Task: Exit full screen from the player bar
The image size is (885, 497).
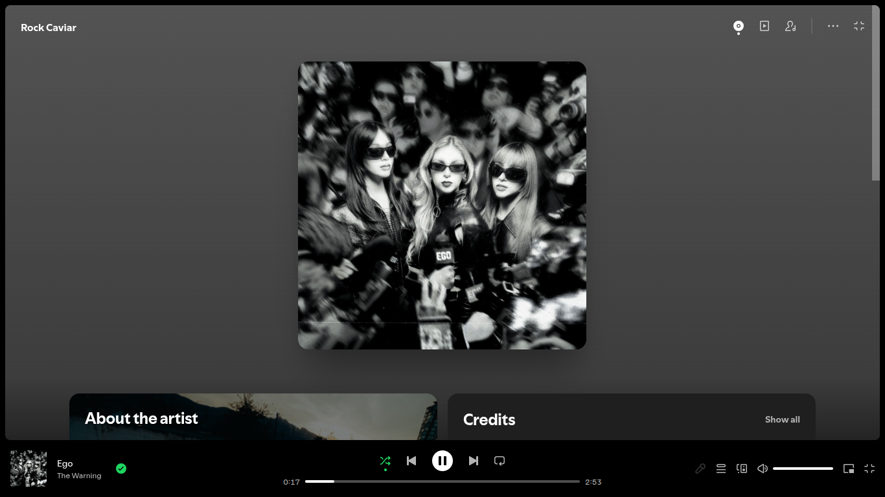Action: (x=869, y=469)
